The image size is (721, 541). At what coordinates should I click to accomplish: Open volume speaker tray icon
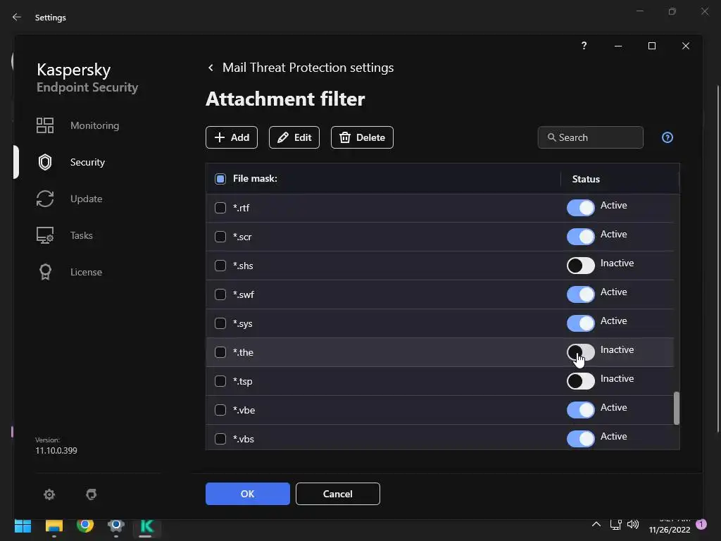pos(633,524)
